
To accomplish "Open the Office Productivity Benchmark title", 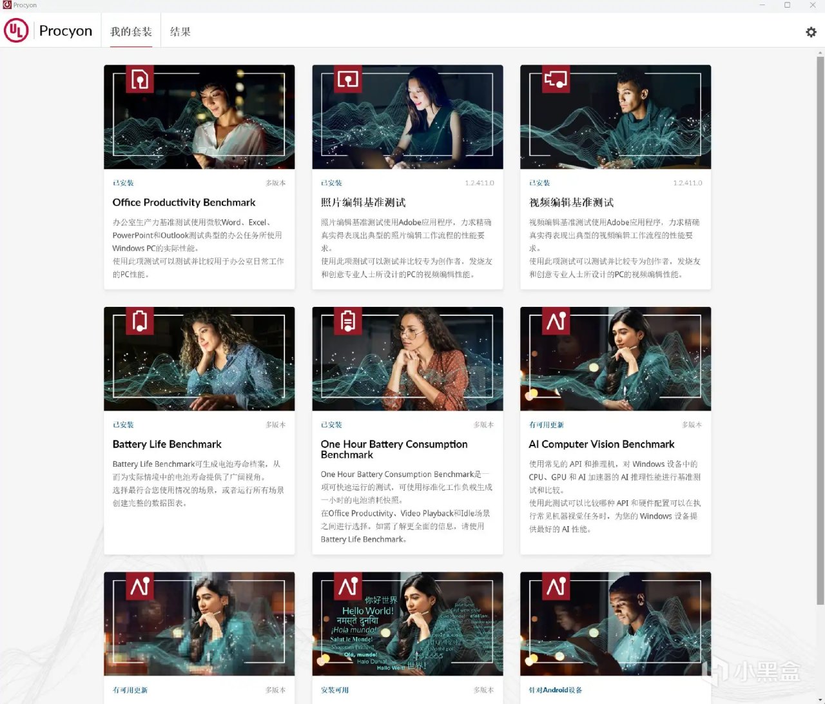I will 184,202.
